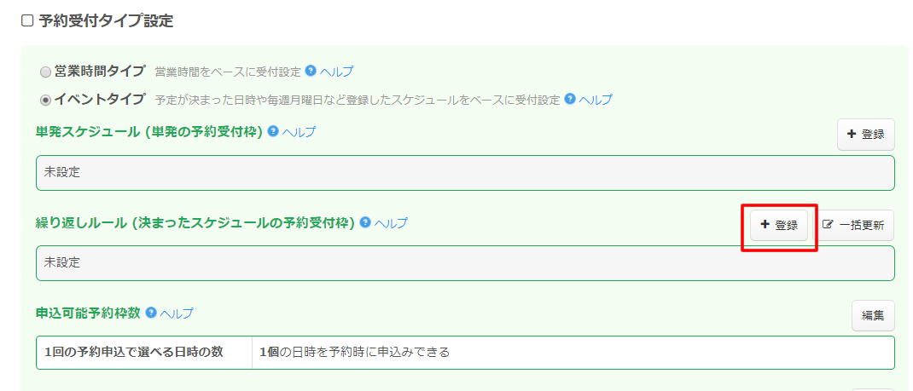
Task: Click the question icon next to 繰り返しルール
Action: 365,222
